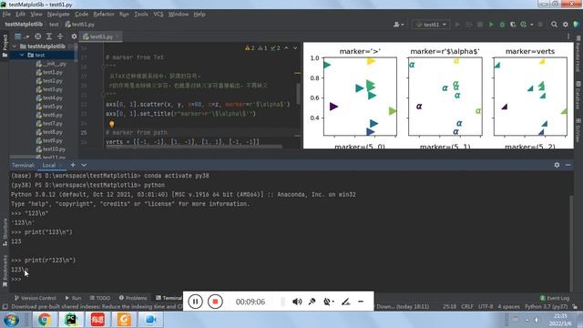Toggle recorder speaker volume icon

click(297, 302)
